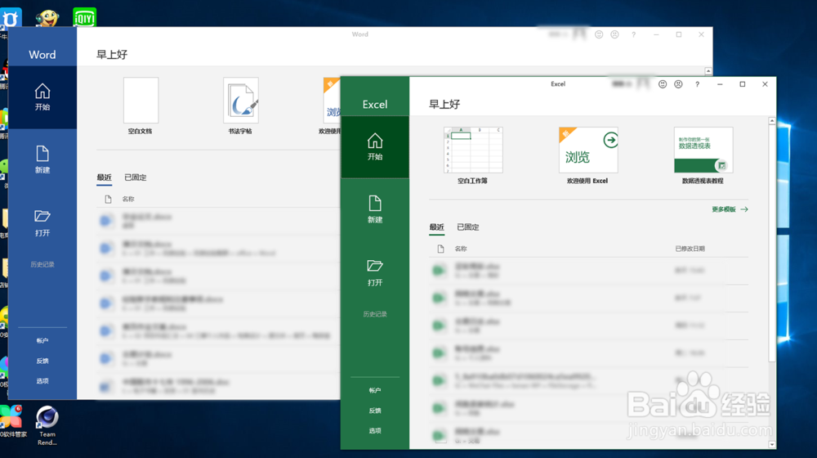This screenshot has width=817, height=458.
Task: Switch to the Pinned (已固定) tab in Excel
Action: point(468,227)
